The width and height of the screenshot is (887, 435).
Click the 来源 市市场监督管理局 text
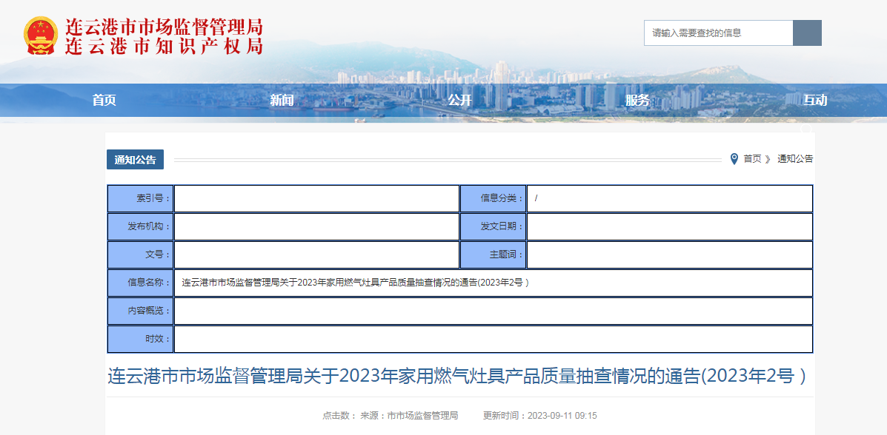point(410,416)
